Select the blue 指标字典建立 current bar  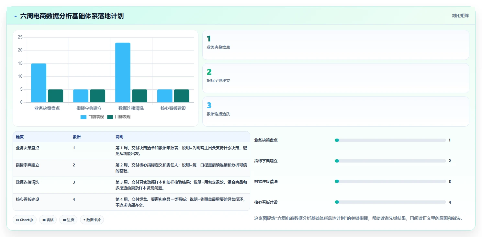(x=81, y=96)
